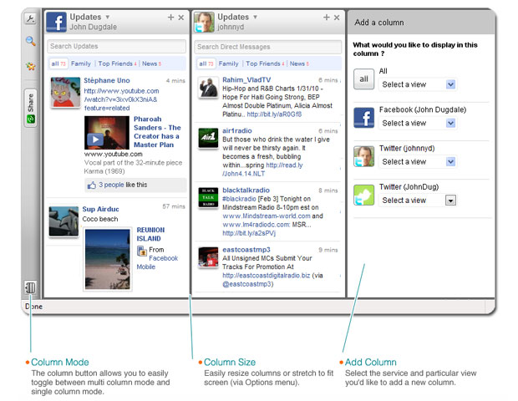The height and width of the screenshot is (401, 518).
Task: Open the wrench options icon in sidebar
Action: point(30,18)
